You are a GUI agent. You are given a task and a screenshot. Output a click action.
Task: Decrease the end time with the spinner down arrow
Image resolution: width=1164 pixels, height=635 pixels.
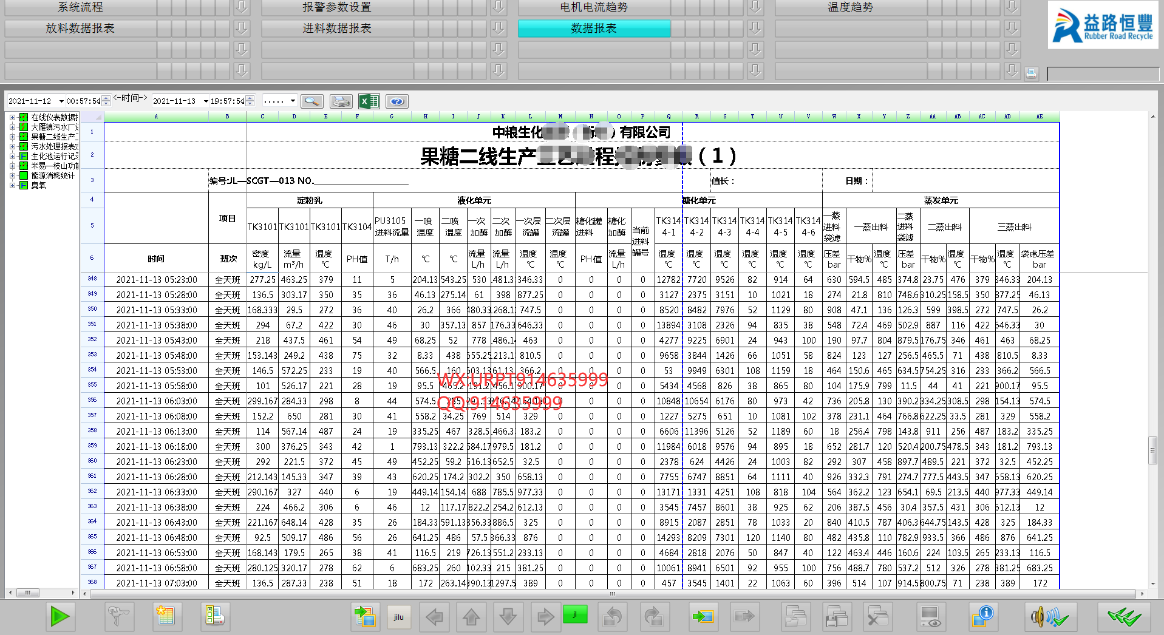(x=250, y=104)
